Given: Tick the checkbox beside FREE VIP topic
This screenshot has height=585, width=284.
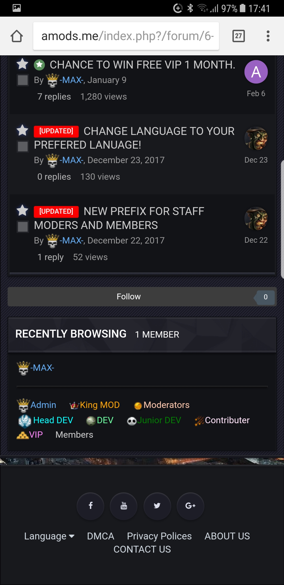Looking at the screenshot, I should coord(23,80).
